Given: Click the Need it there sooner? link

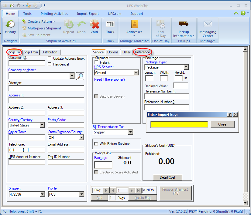Looking at the screenshot, I should click(110, 79).
